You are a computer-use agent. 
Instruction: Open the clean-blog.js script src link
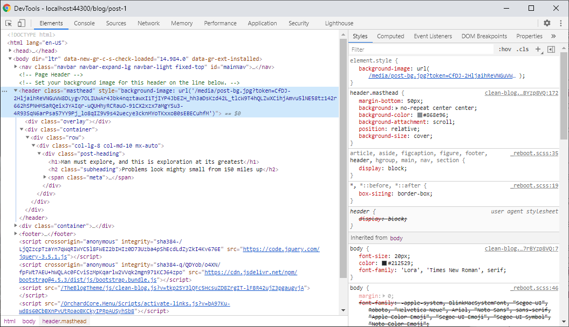click(x=182, y=288)
